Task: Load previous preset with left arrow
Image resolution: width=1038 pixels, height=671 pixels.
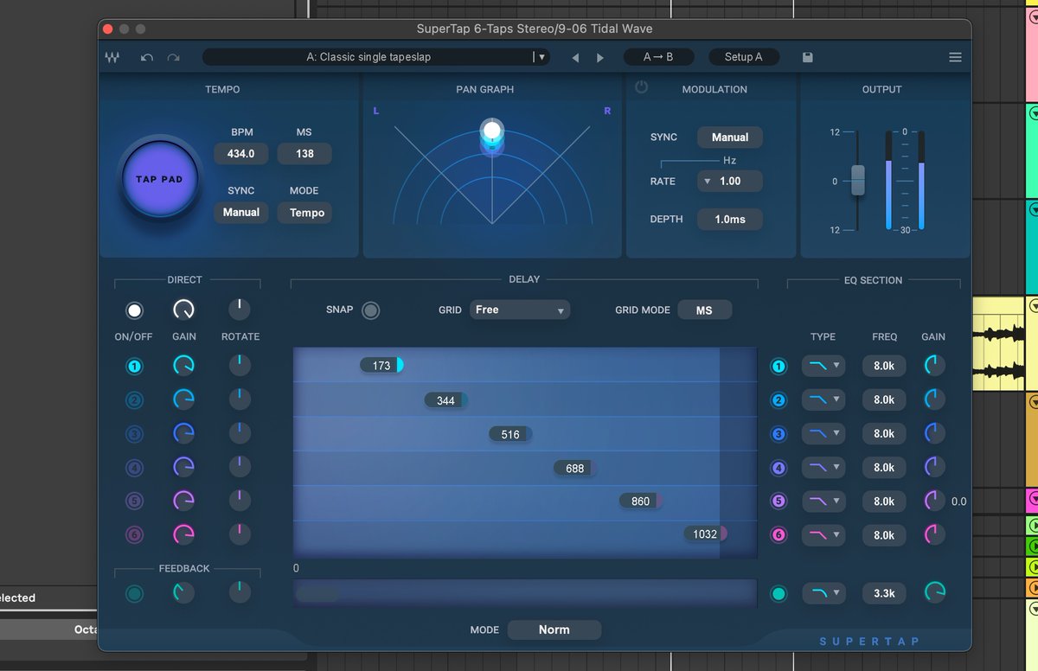Action: click(x=575, y=58)
